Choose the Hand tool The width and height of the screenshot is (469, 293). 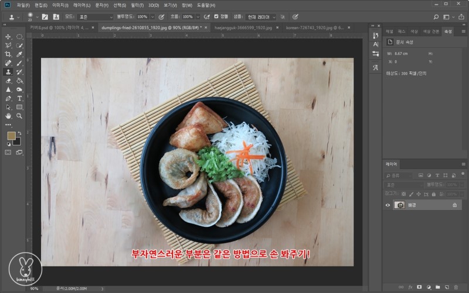tap(8, 116)
